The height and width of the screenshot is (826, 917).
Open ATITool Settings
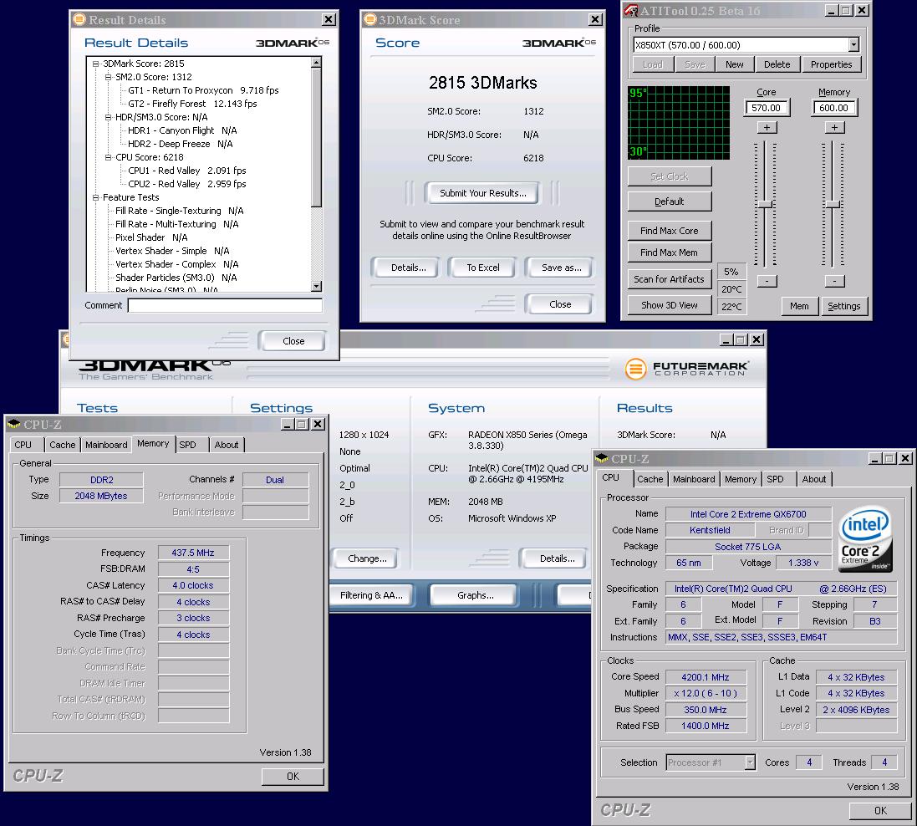coord(844,306)
